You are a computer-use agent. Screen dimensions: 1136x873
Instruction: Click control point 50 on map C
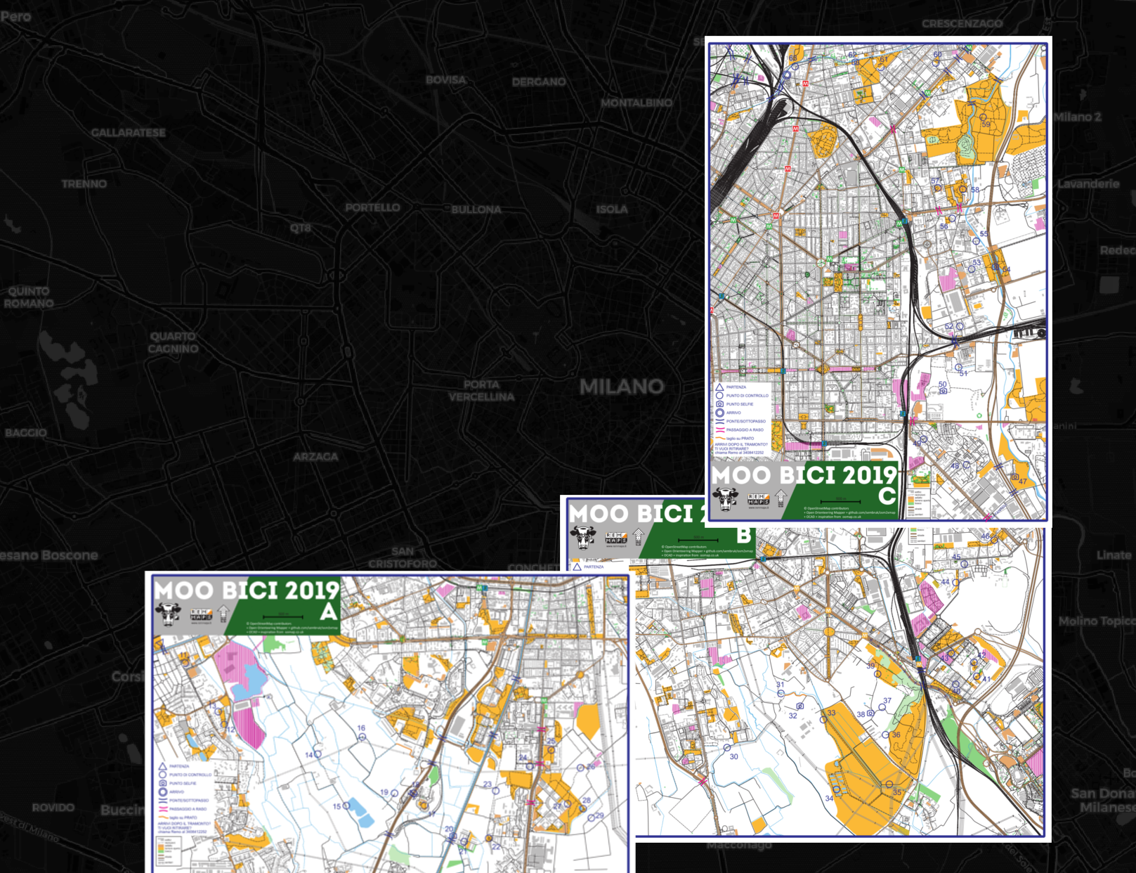click(944, 392)
